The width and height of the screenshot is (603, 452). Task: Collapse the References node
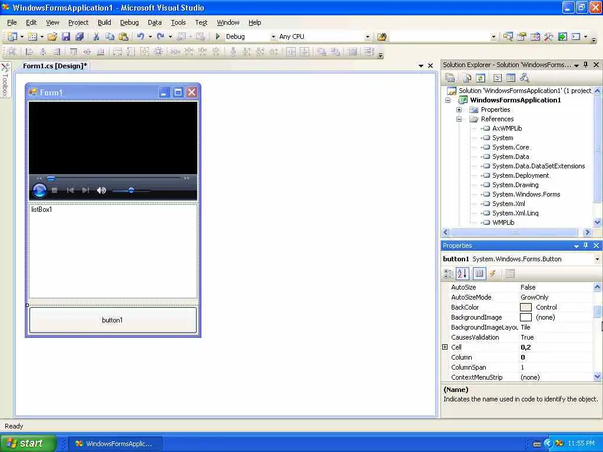click(459, 119)
